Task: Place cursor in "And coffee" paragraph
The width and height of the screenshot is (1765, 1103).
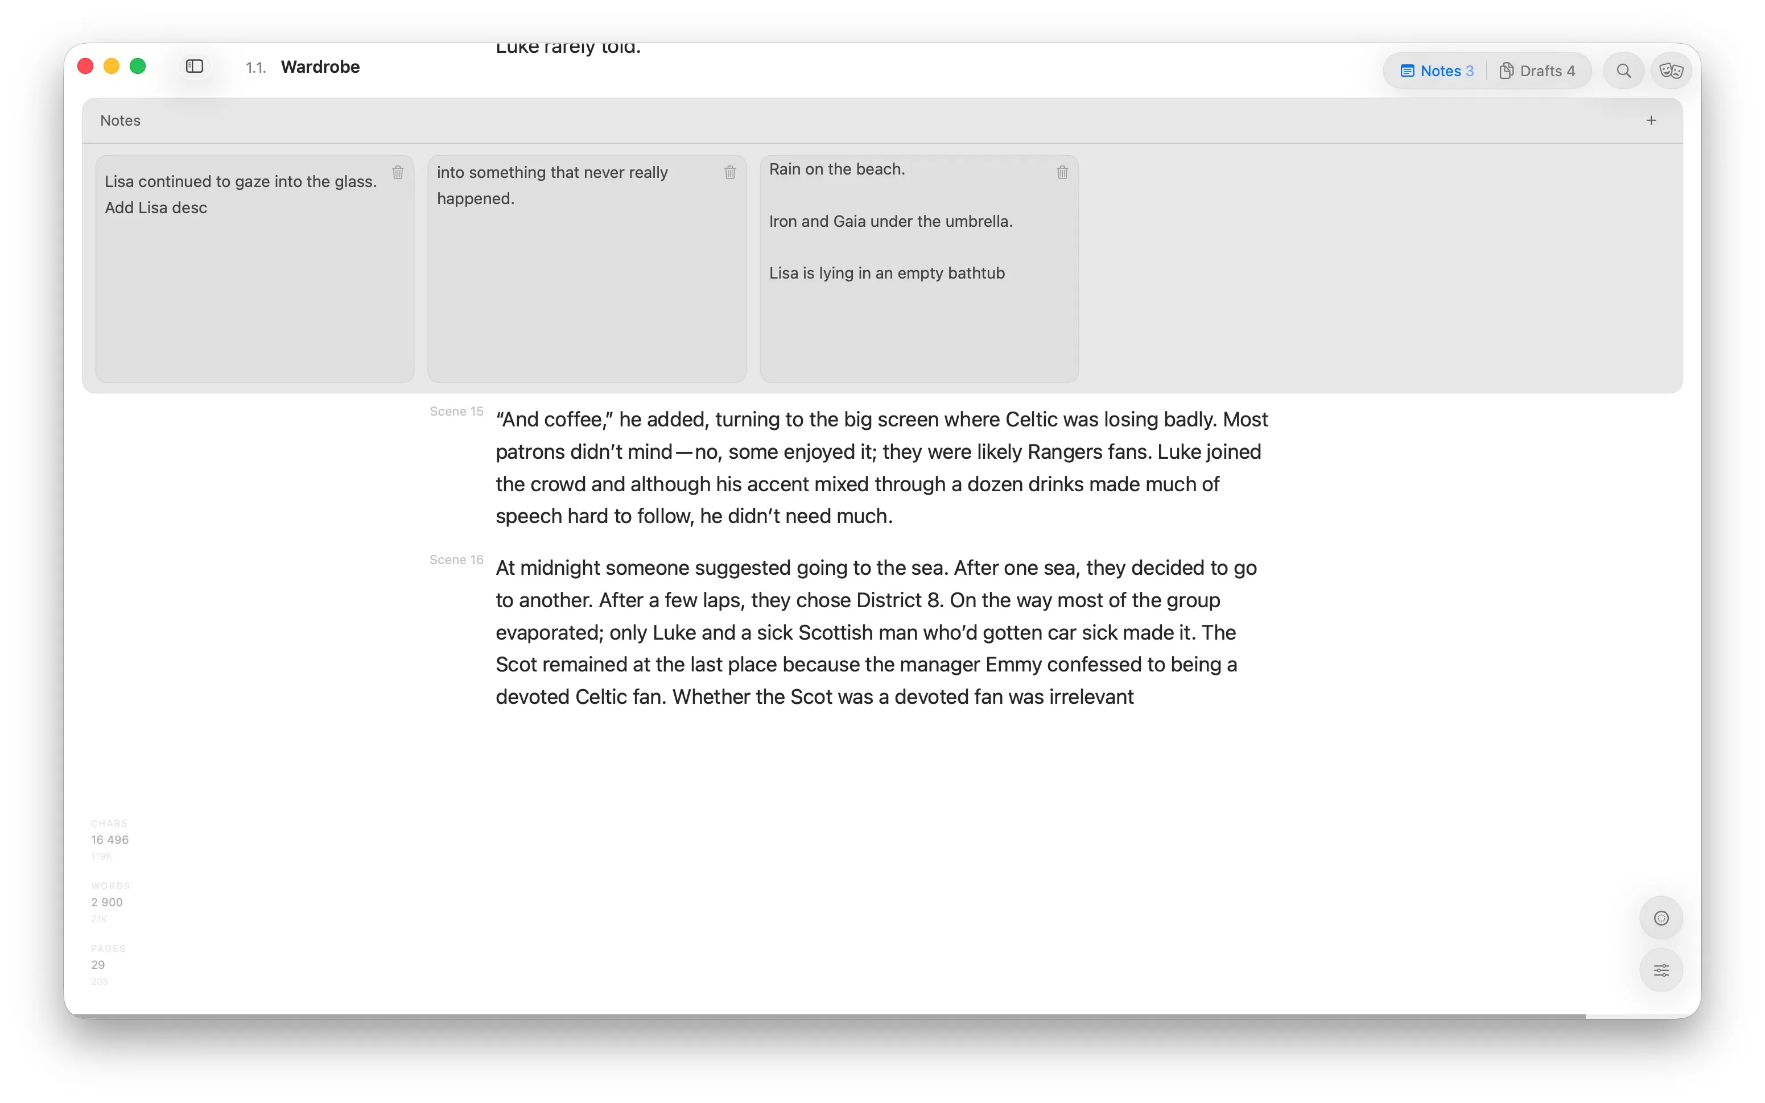Action: 882,467
